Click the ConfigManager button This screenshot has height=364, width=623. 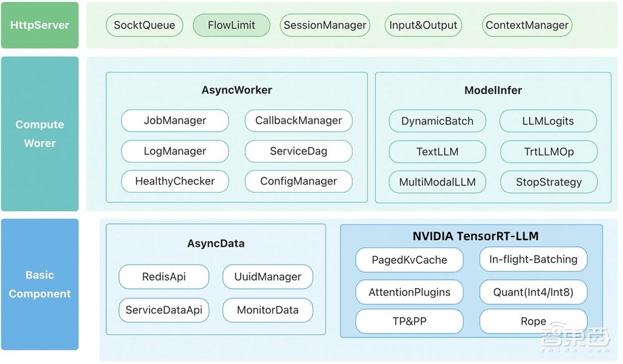tap(298, 182)
